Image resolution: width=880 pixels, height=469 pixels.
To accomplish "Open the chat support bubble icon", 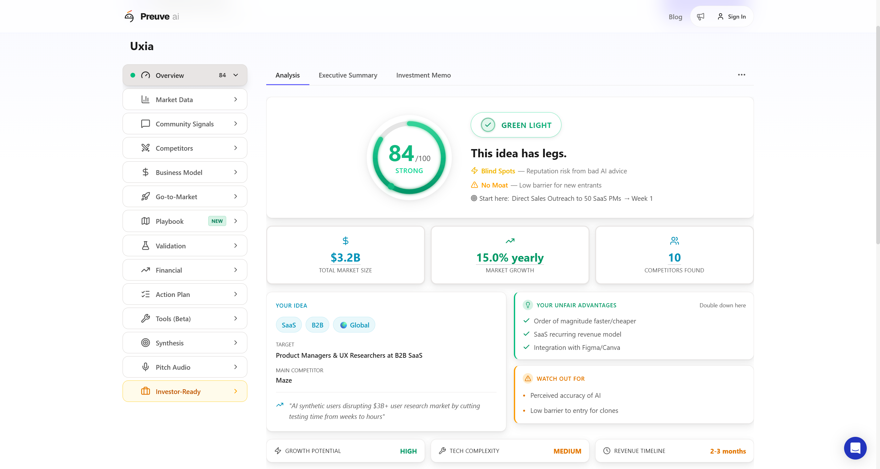I will 855,448.
